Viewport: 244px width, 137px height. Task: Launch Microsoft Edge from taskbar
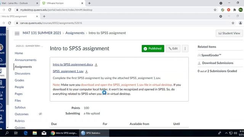[26, 133]
